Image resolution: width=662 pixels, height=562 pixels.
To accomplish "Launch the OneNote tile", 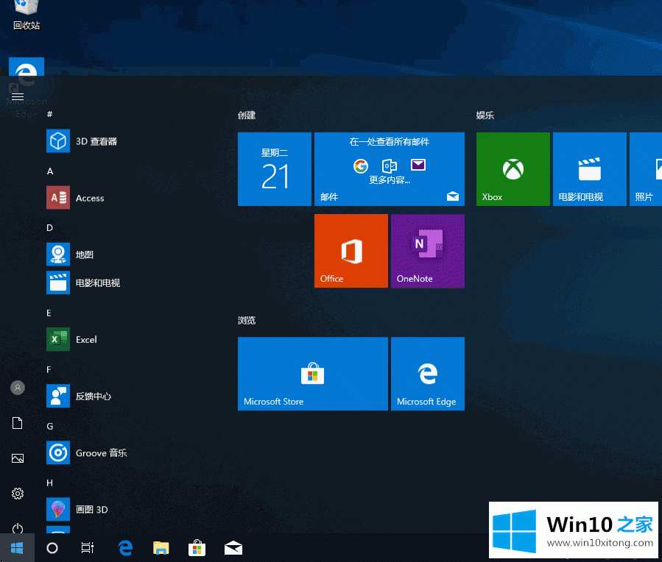I will point(428,251).
